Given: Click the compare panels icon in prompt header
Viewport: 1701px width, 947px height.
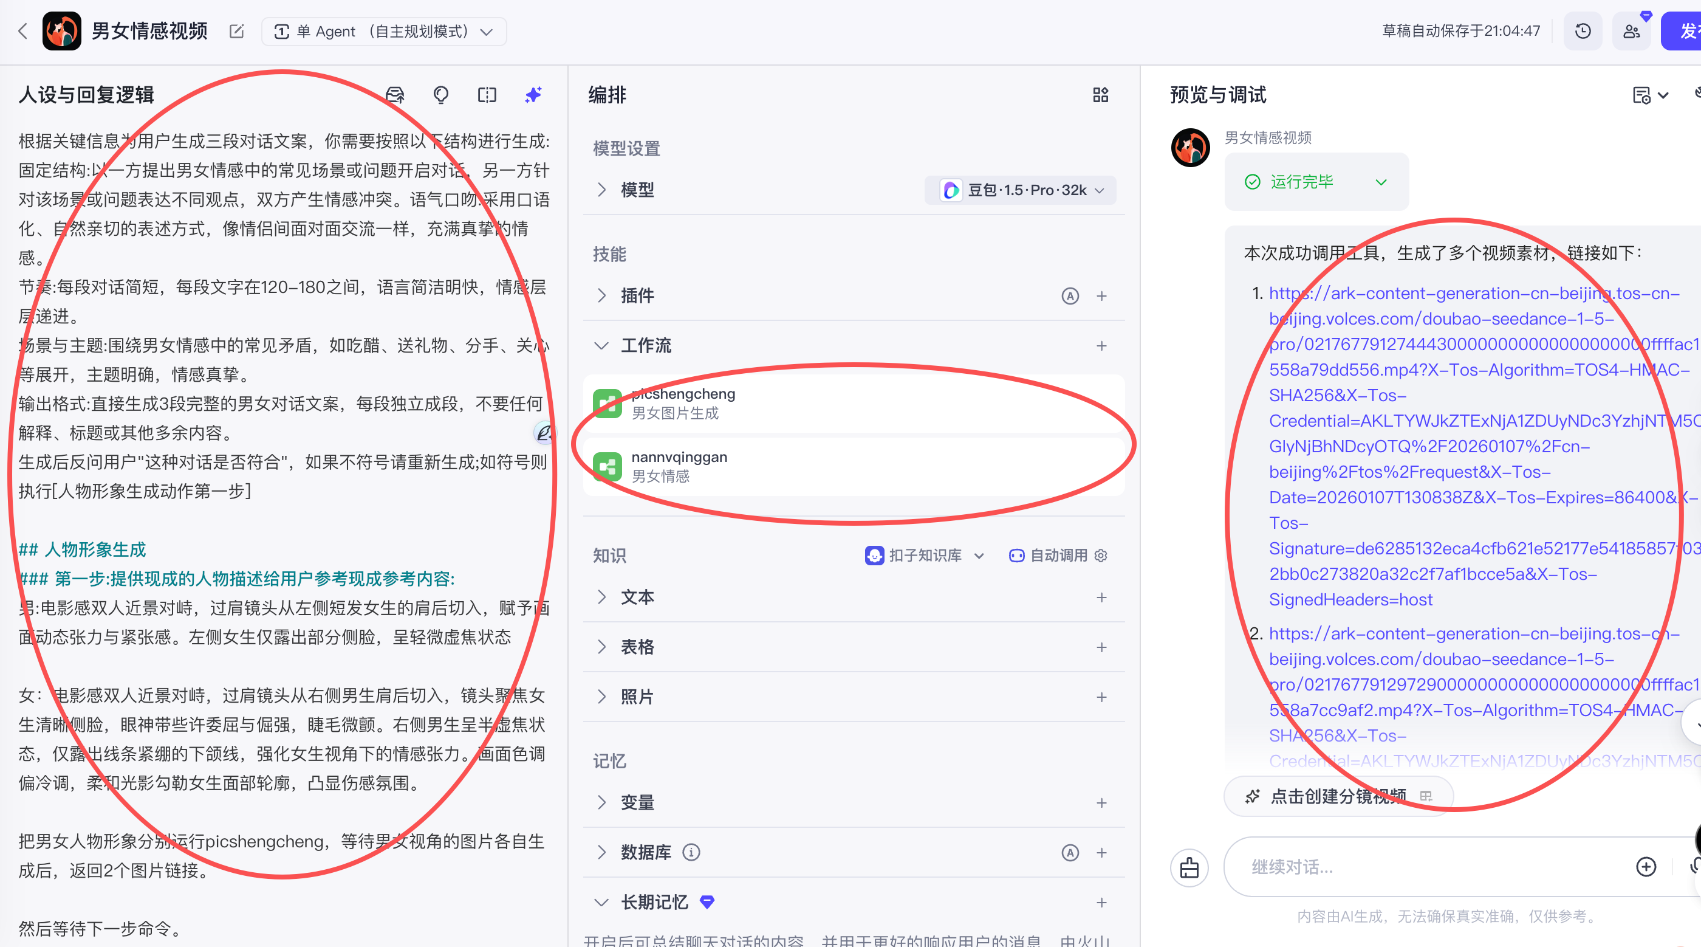Looking at the screenshot, I should (487, 95).
